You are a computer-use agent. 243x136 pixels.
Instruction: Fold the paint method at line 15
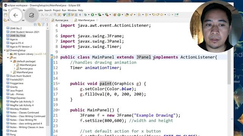(x=59, y=83)
